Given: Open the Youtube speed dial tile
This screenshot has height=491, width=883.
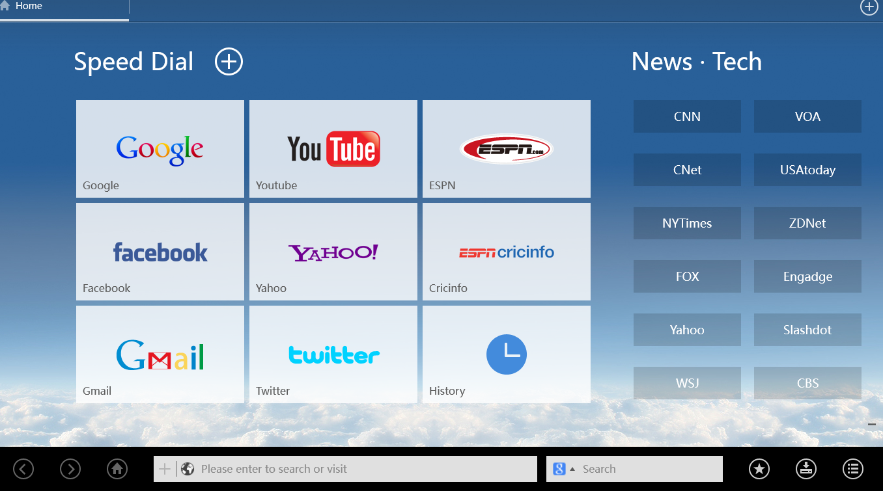Looking at the screenshot, I should [333, 149].
